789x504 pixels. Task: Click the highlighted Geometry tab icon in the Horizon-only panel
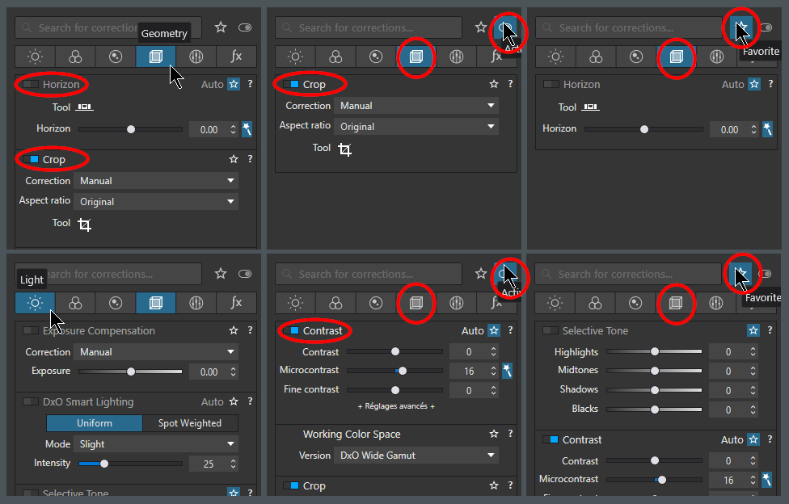coord(677,57)
